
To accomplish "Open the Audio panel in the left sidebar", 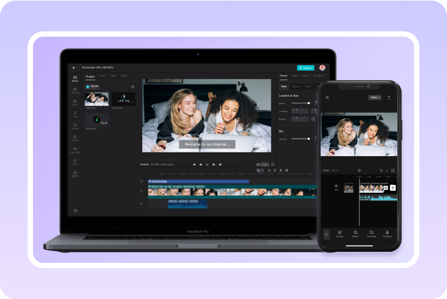I will click(75, 102).
